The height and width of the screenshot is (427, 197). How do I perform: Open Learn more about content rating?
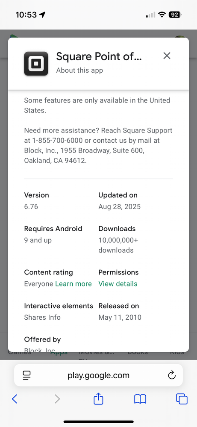click(x=74, y=284)
